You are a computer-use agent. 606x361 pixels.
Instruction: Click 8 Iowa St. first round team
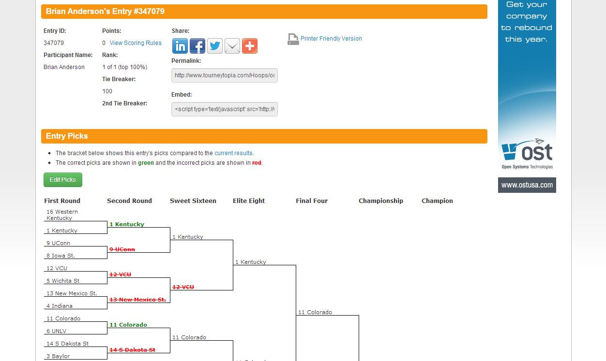point(61,256)
